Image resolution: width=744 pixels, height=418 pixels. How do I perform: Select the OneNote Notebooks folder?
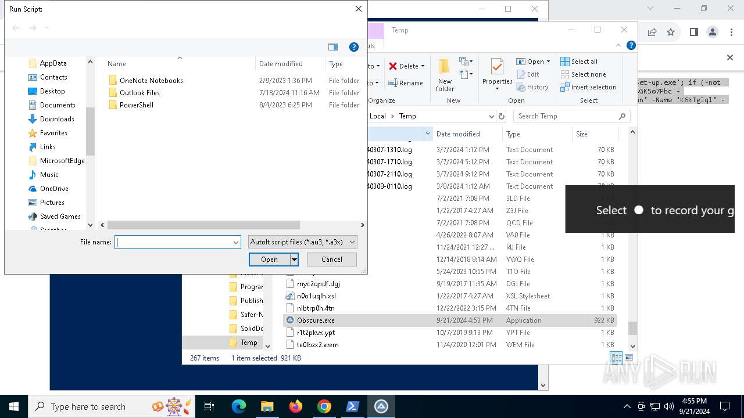151,81
